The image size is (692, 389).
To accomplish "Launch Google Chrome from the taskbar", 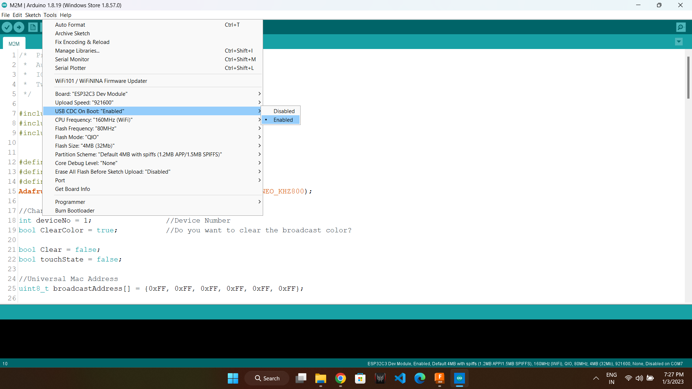I will point(341,378).
